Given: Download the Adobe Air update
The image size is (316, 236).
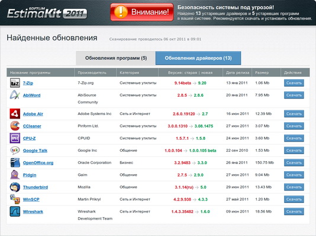Looking at the screenshot, I should (x=294, y=114).
